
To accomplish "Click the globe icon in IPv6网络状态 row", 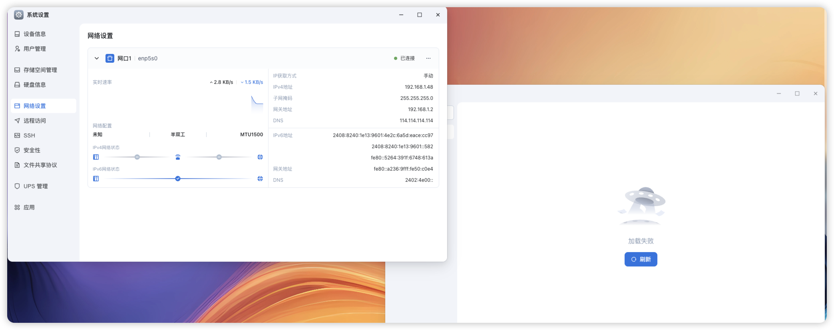I will pyautogui.click(x=260, y=179).
